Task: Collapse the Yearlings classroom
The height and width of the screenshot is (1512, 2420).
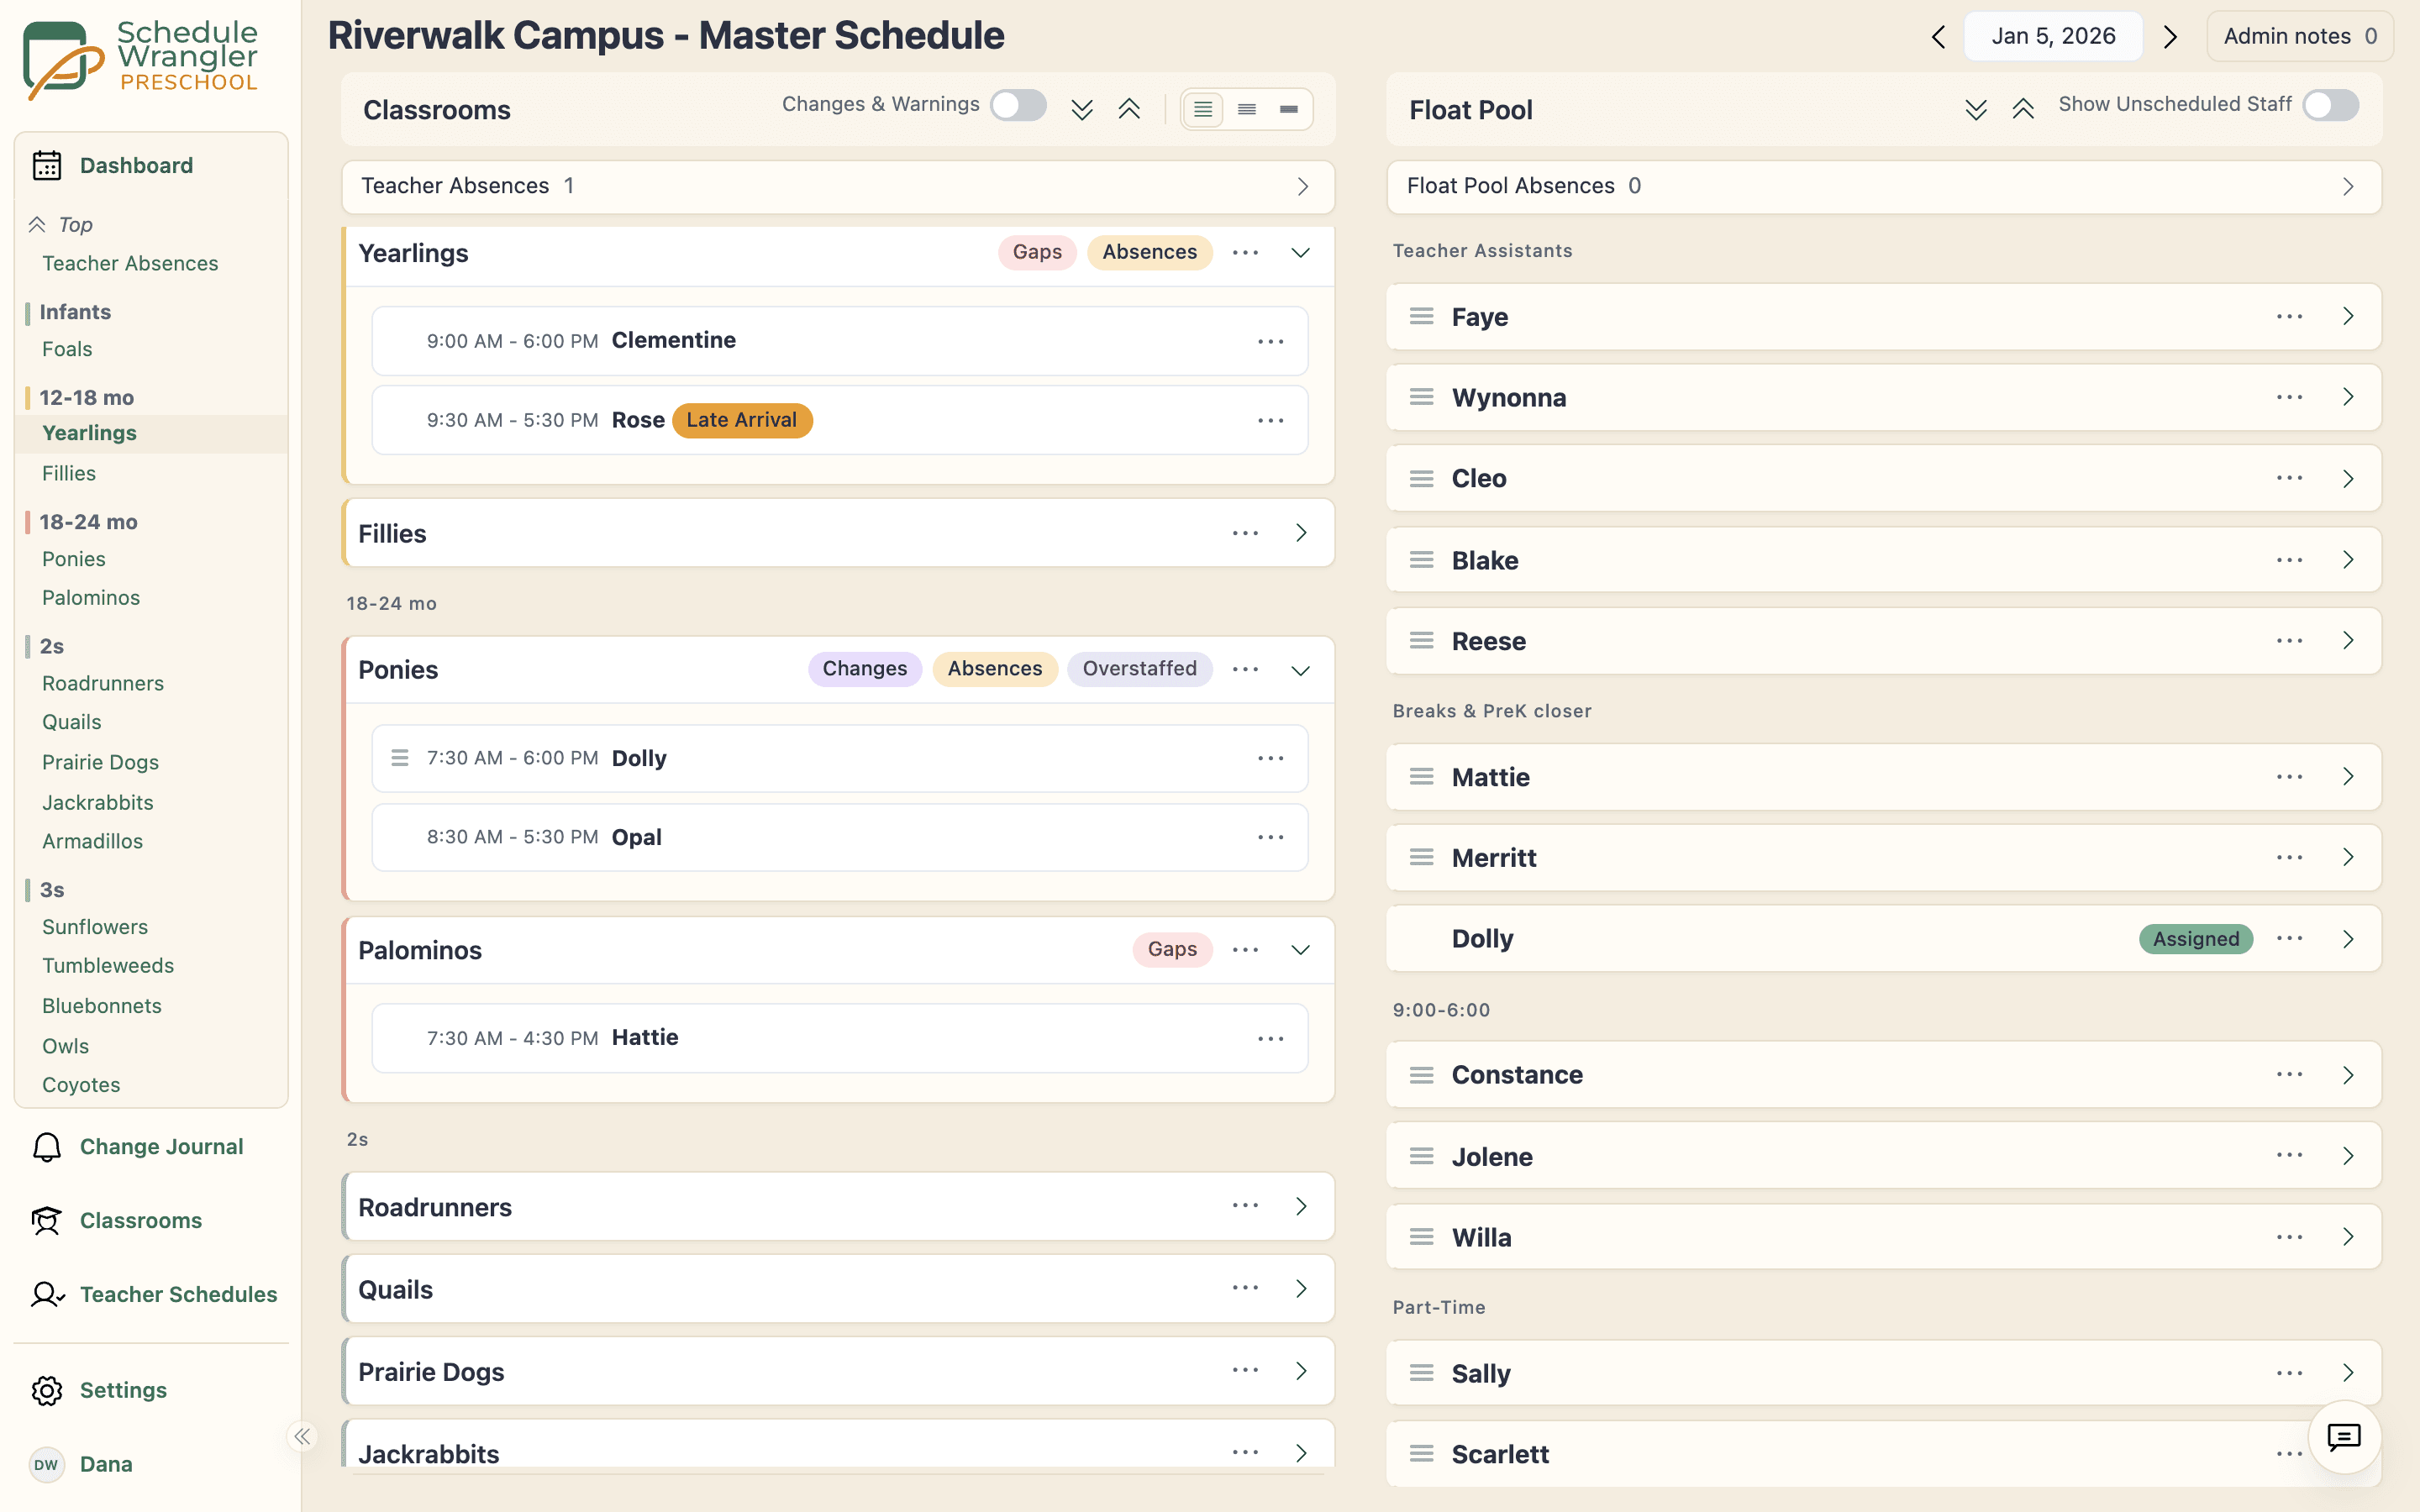Action: (1300, 252)
